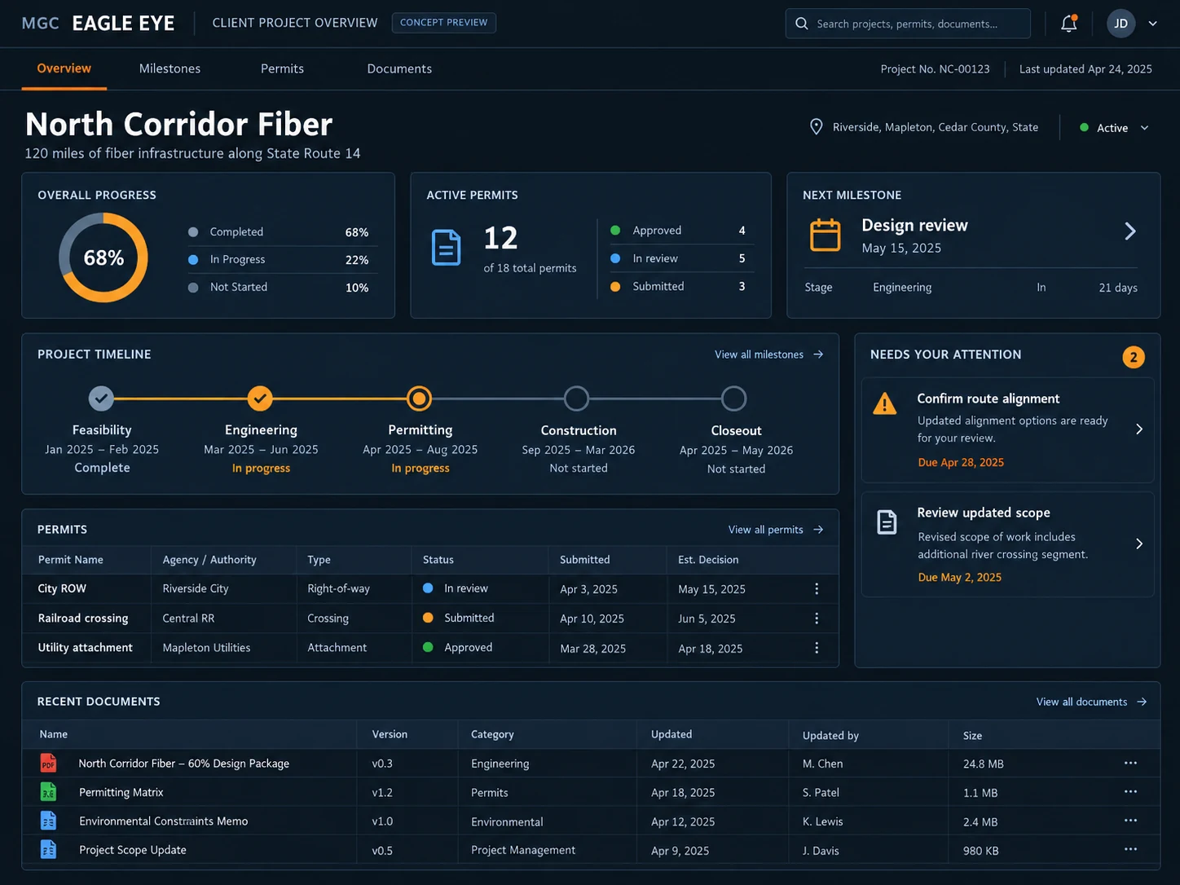Open more options for Project Scope Update
The width and height of the screenshot is (1180, 885).
click(1130, 849)
